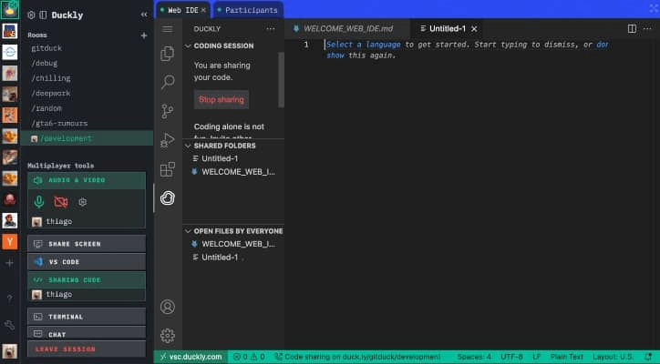Click the vsc.duckly.com remote indicator
The width and height of the screenshot is (660, 364).
(x=191, y=357)
